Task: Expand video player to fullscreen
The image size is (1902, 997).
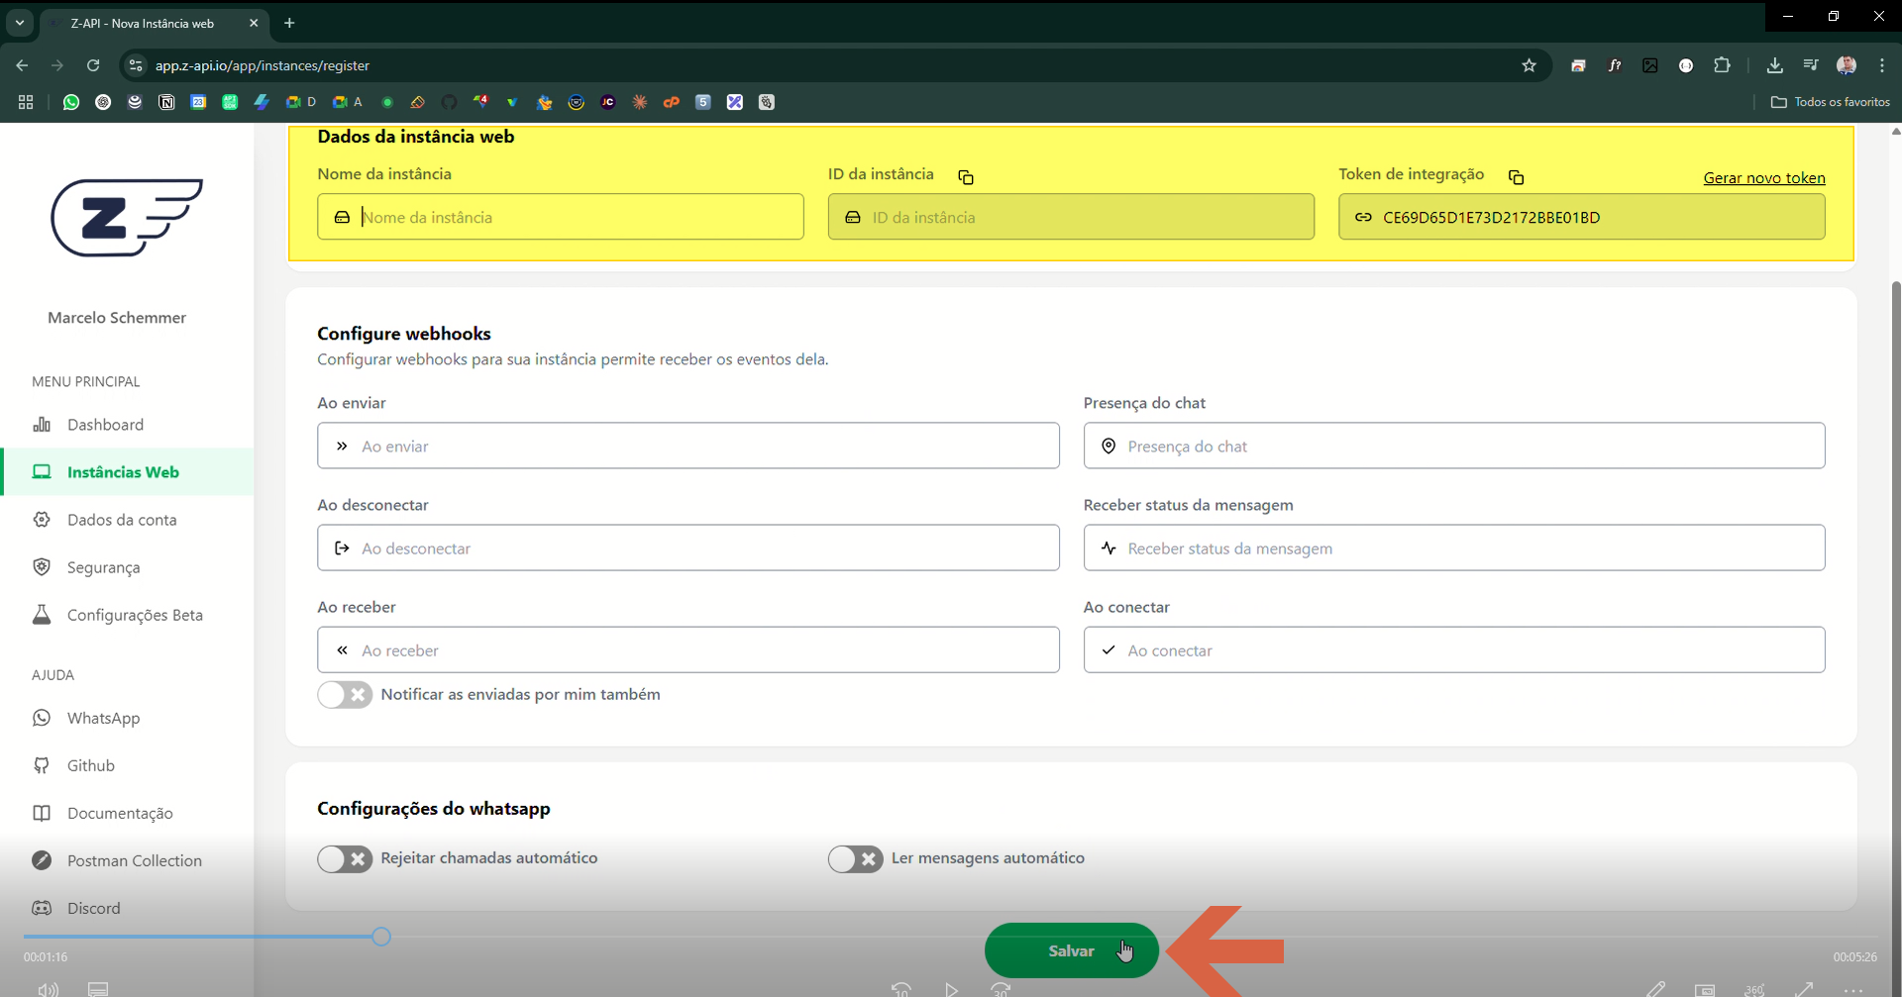Action: click(1804, 989)
